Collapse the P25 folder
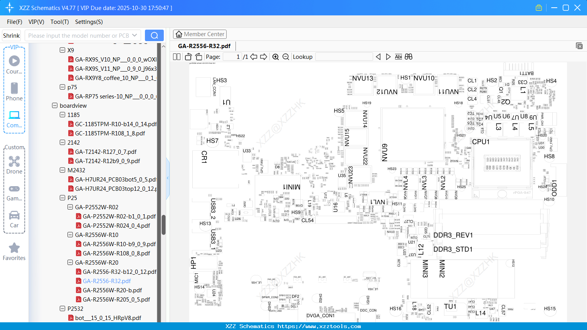587x330 pixels. (x=62, y=198)
